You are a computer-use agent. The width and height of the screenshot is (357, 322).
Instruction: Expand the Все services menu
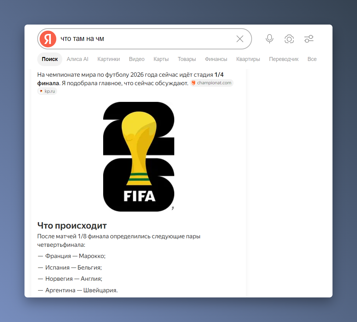[312, 59]
